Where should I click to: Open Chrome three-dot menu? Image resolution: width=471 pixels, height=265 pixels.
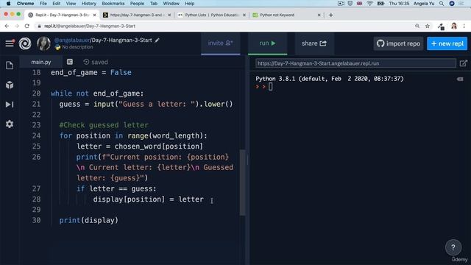point(464,26)
